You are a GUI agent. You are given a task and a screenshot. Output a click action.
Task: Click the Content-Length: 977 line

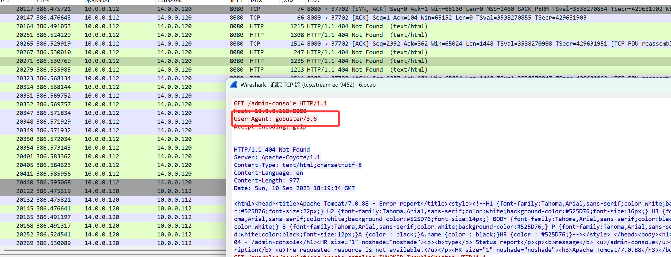[267, 181]
